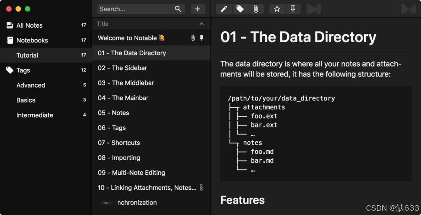The image size is (421, 215).
Task: Click the edit pencil icon
Action: click(224, 9)
